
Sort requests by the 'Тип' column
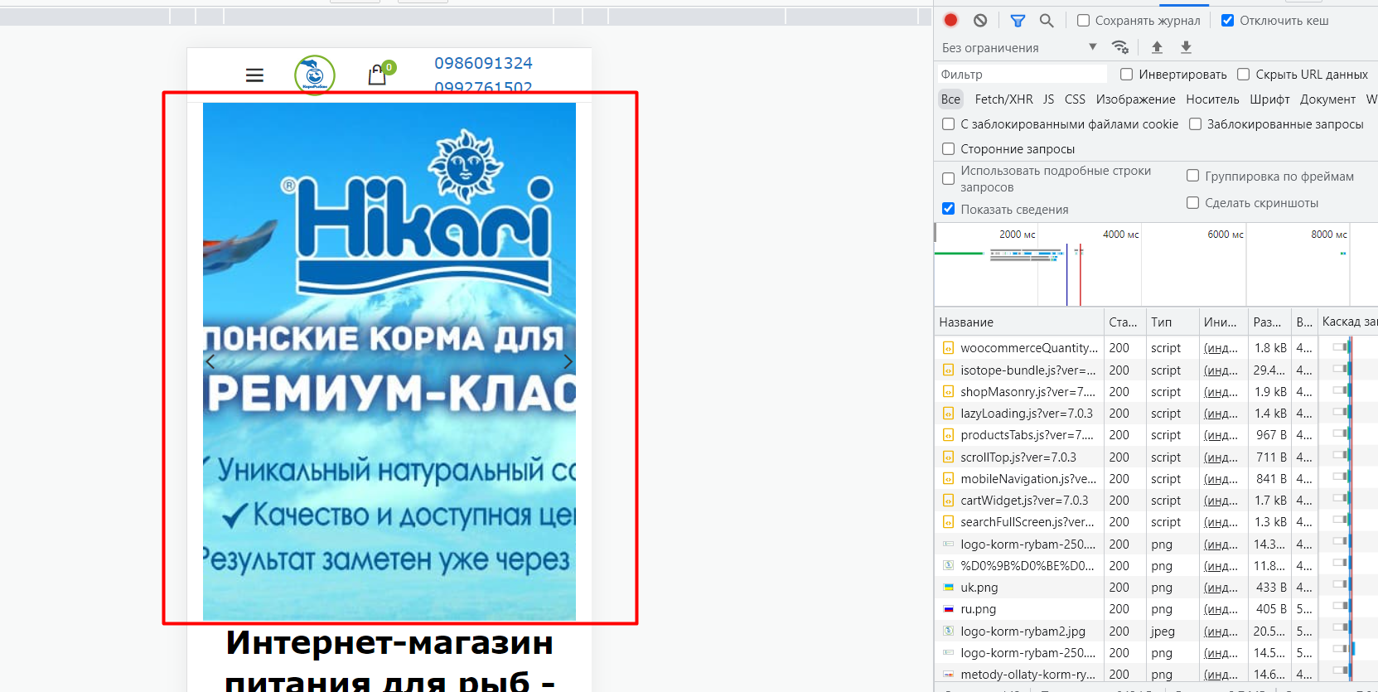[1172, 322]
